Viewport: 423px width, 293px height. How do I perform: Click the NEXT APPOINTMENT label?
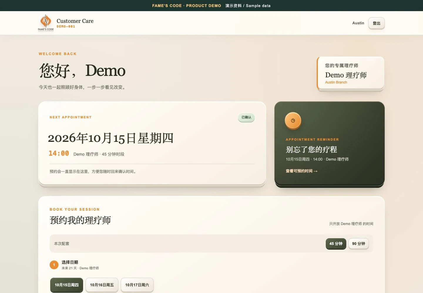[70, 117]
